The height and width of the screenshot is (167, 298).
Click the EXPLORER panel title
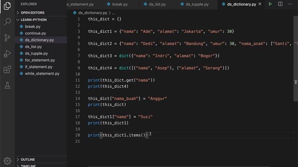click(x=29, y=4)
